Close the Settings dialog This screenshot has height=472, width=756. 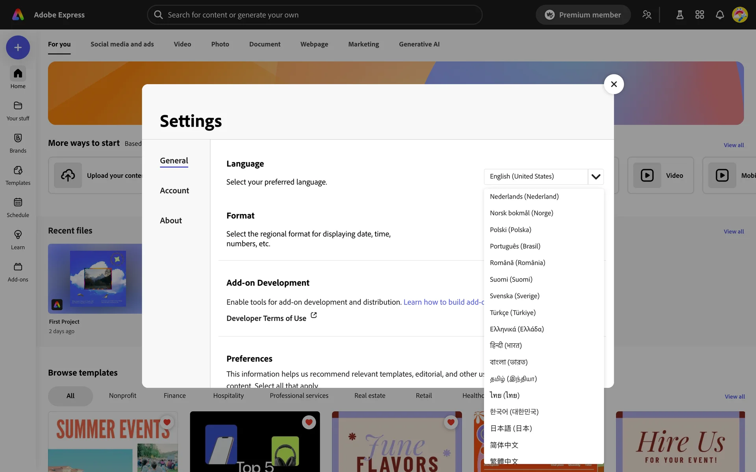(613, 84)
